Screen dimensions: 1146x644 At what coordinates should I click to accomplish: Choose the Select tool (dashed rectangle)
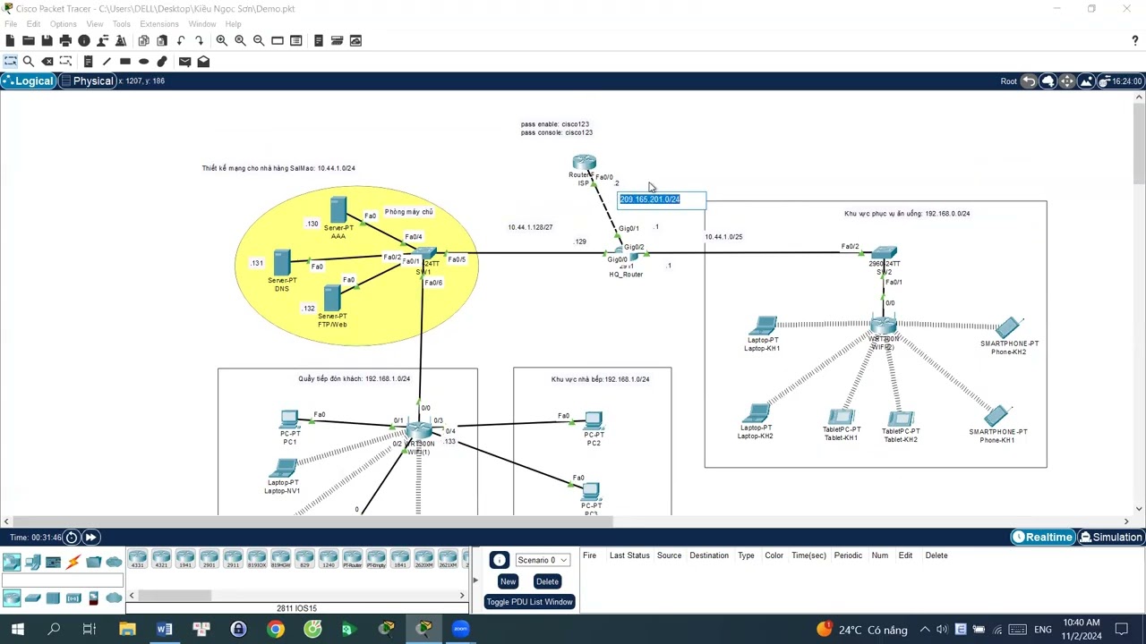click(10, 62)
